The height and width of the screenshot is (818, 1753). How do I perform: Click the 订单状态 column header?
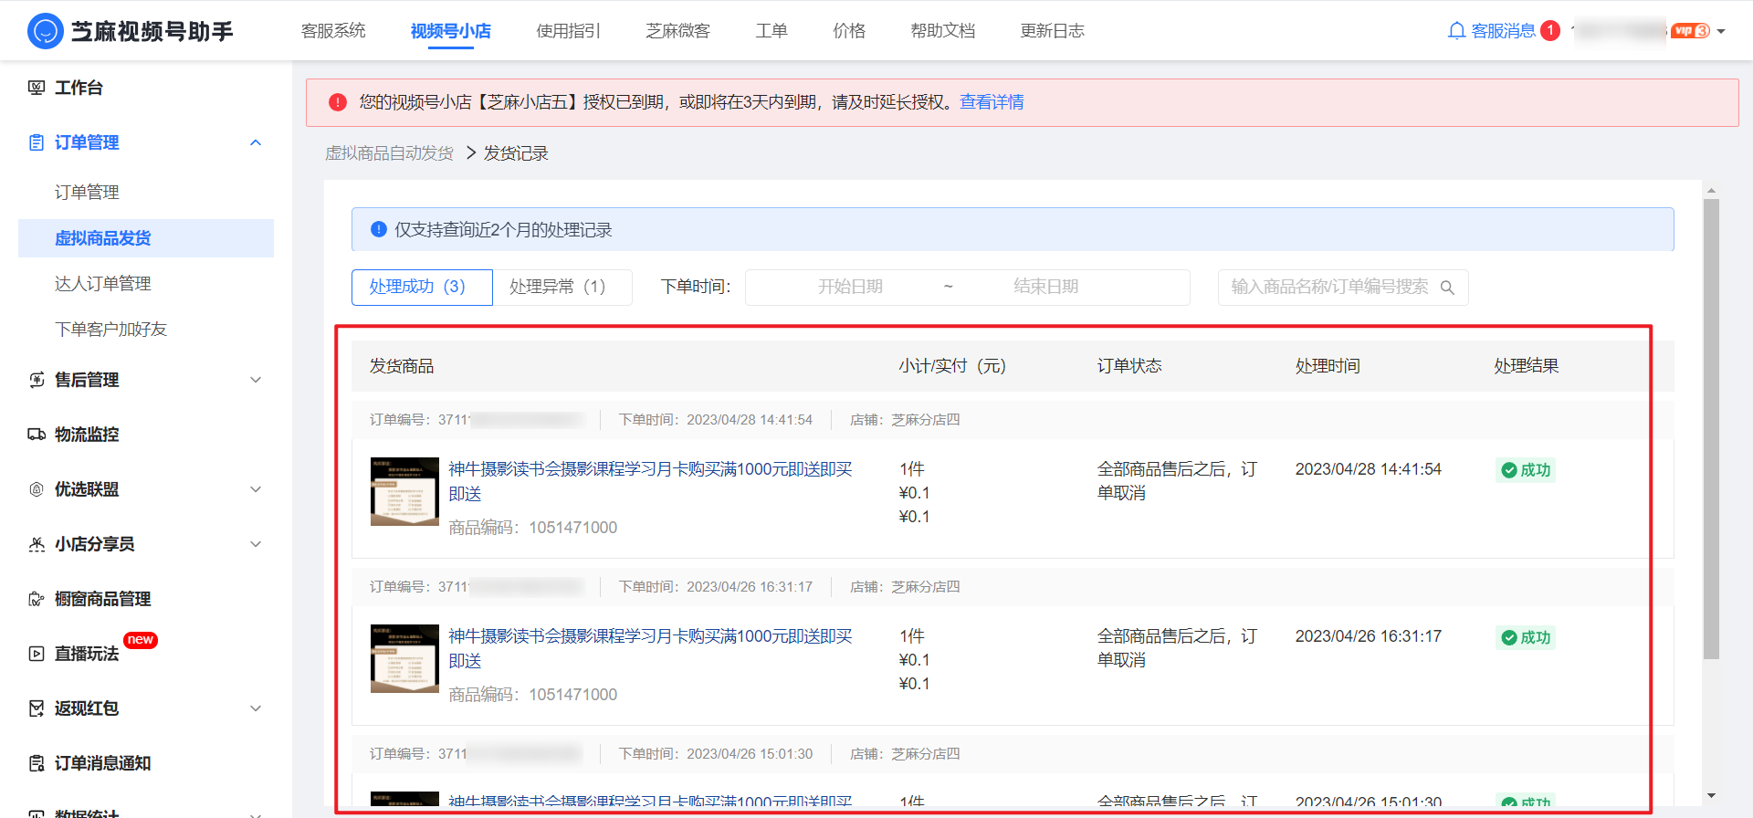click(1129, 366)
